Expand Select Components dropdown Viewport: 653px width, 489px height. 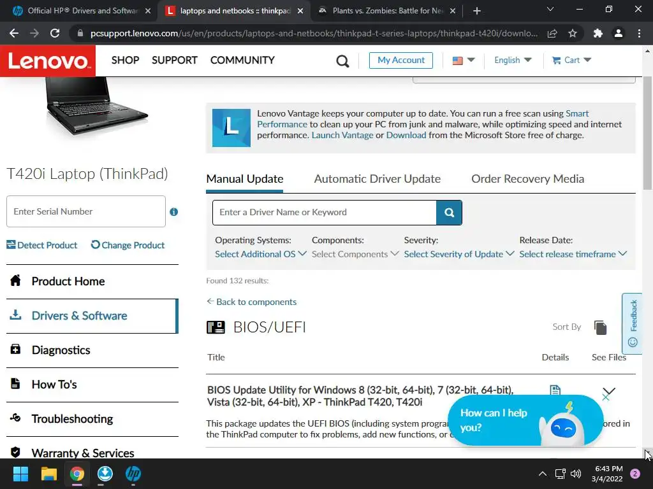pos(355,254)
